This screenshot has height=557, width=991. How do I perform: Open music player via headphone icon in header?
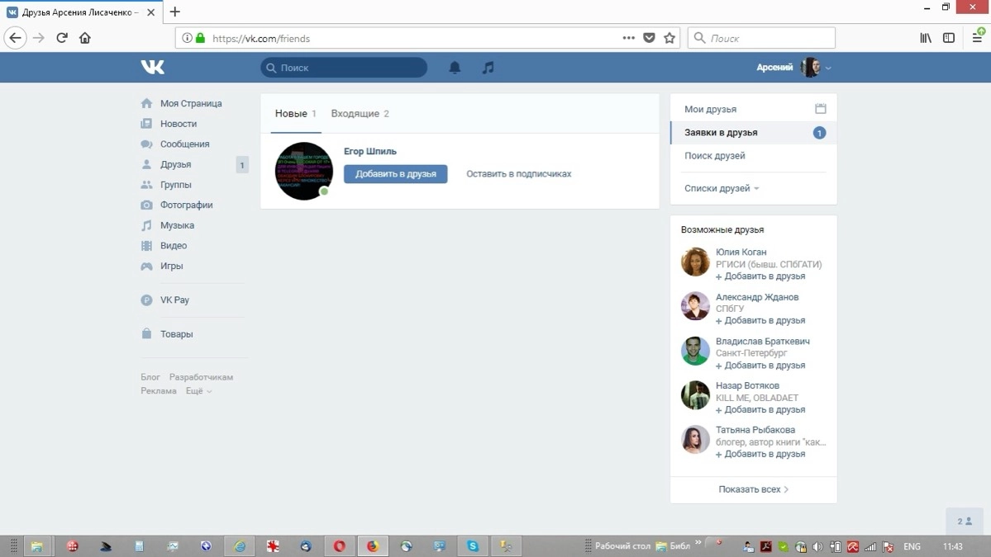487,67
